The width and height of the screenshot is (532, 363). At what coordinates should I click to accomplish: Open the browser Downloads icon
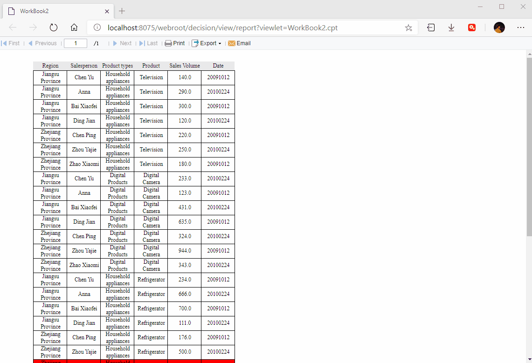tap(451, 27)
